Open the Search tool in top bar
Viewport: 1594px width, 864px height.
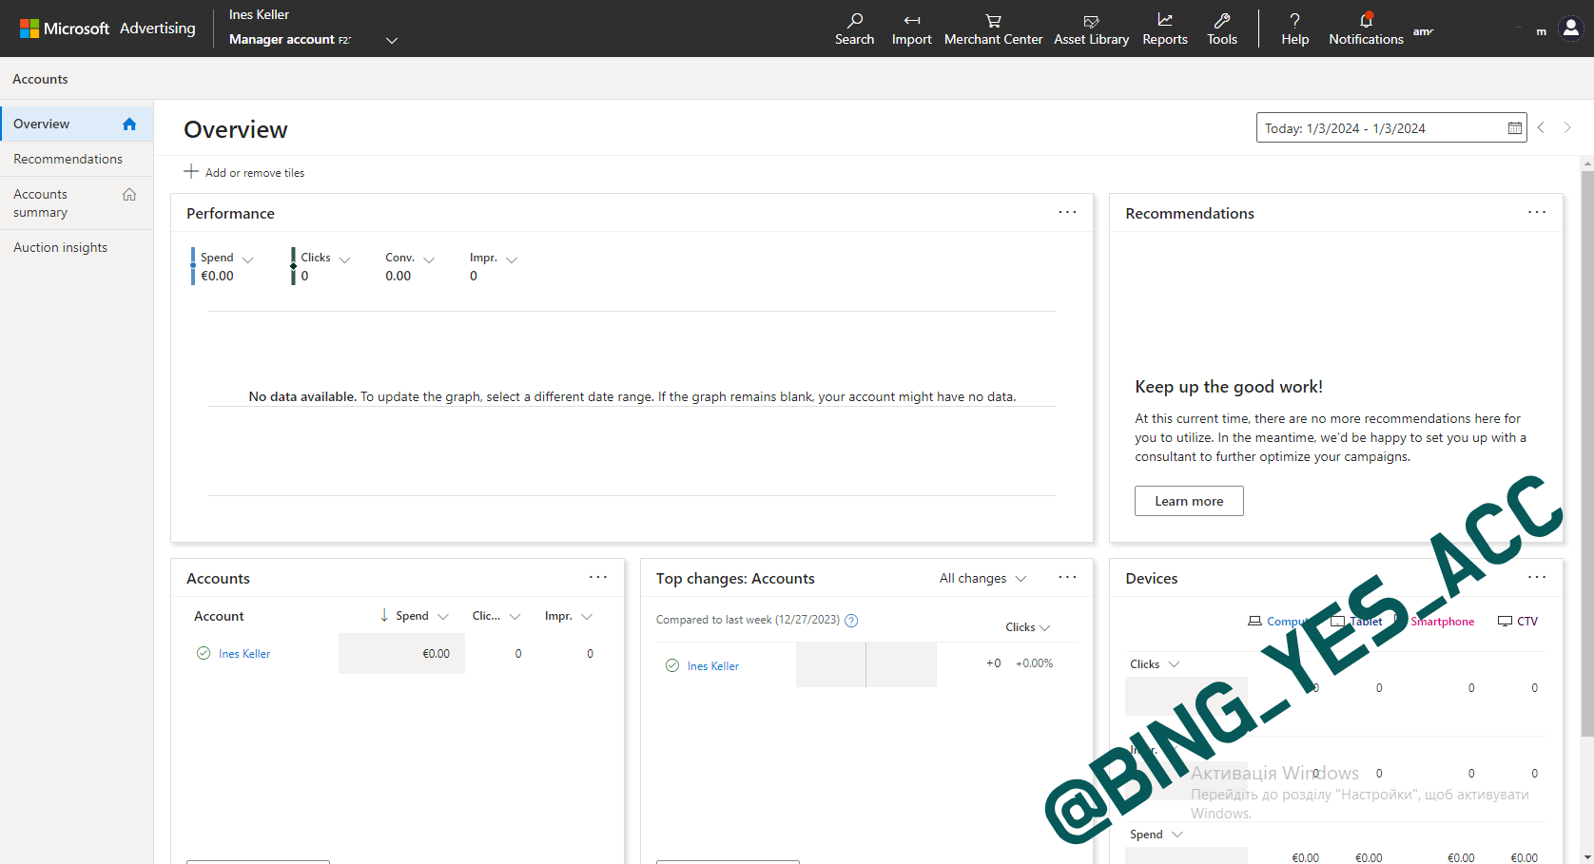(x=854, y=29)
